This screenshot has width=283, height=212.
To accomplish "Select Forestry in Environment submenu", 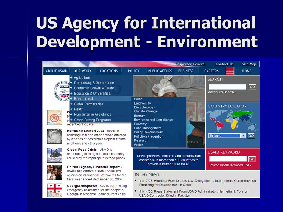I will tap(140, 124).
